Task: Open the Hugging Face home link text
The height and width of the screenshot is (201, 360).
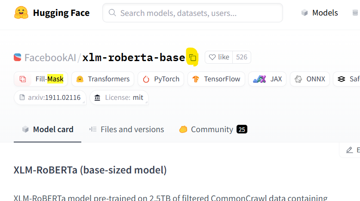Action: [x=61, y=13]
